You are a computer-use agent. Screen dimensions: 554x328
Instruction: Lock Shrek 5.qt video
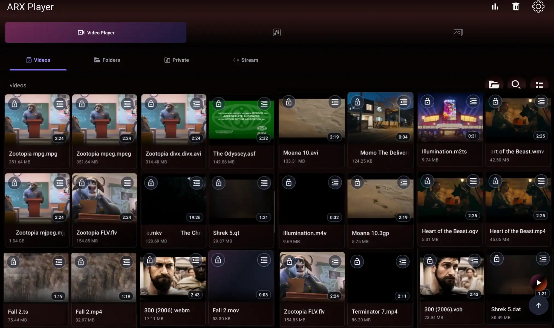coord(218,183)
